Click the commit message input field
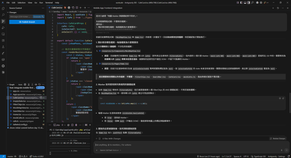Image resolution: width=291 pixels, height=158 pixels. click(x=21, y=17)
